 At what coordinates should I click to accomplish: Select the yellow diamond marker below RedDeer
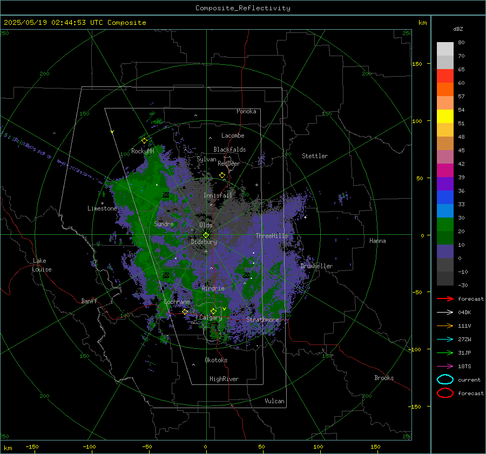click(222, 175)
